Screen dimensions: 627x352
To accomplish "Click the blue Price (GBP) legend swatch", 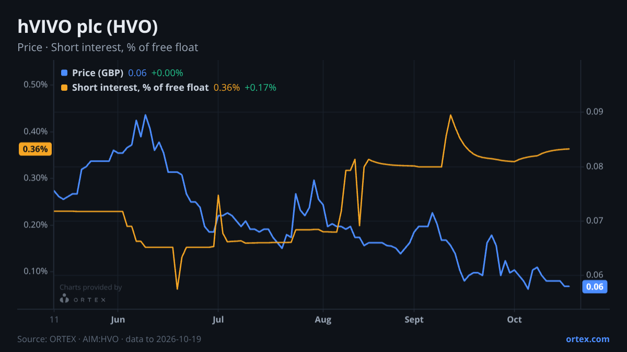I will 64,73.
